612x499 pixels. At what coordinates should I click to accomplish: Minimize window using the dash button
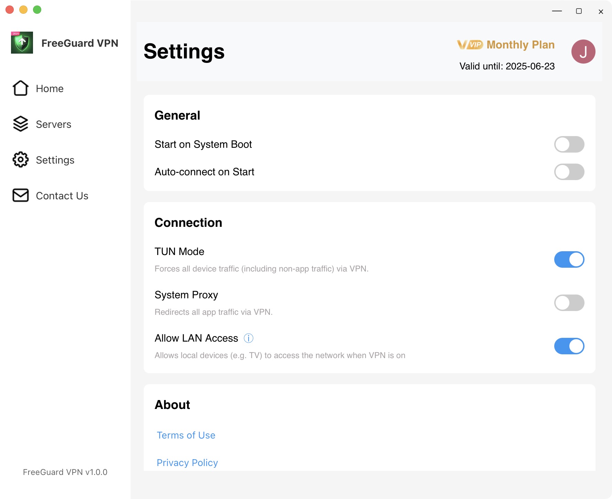coord(557,11)
